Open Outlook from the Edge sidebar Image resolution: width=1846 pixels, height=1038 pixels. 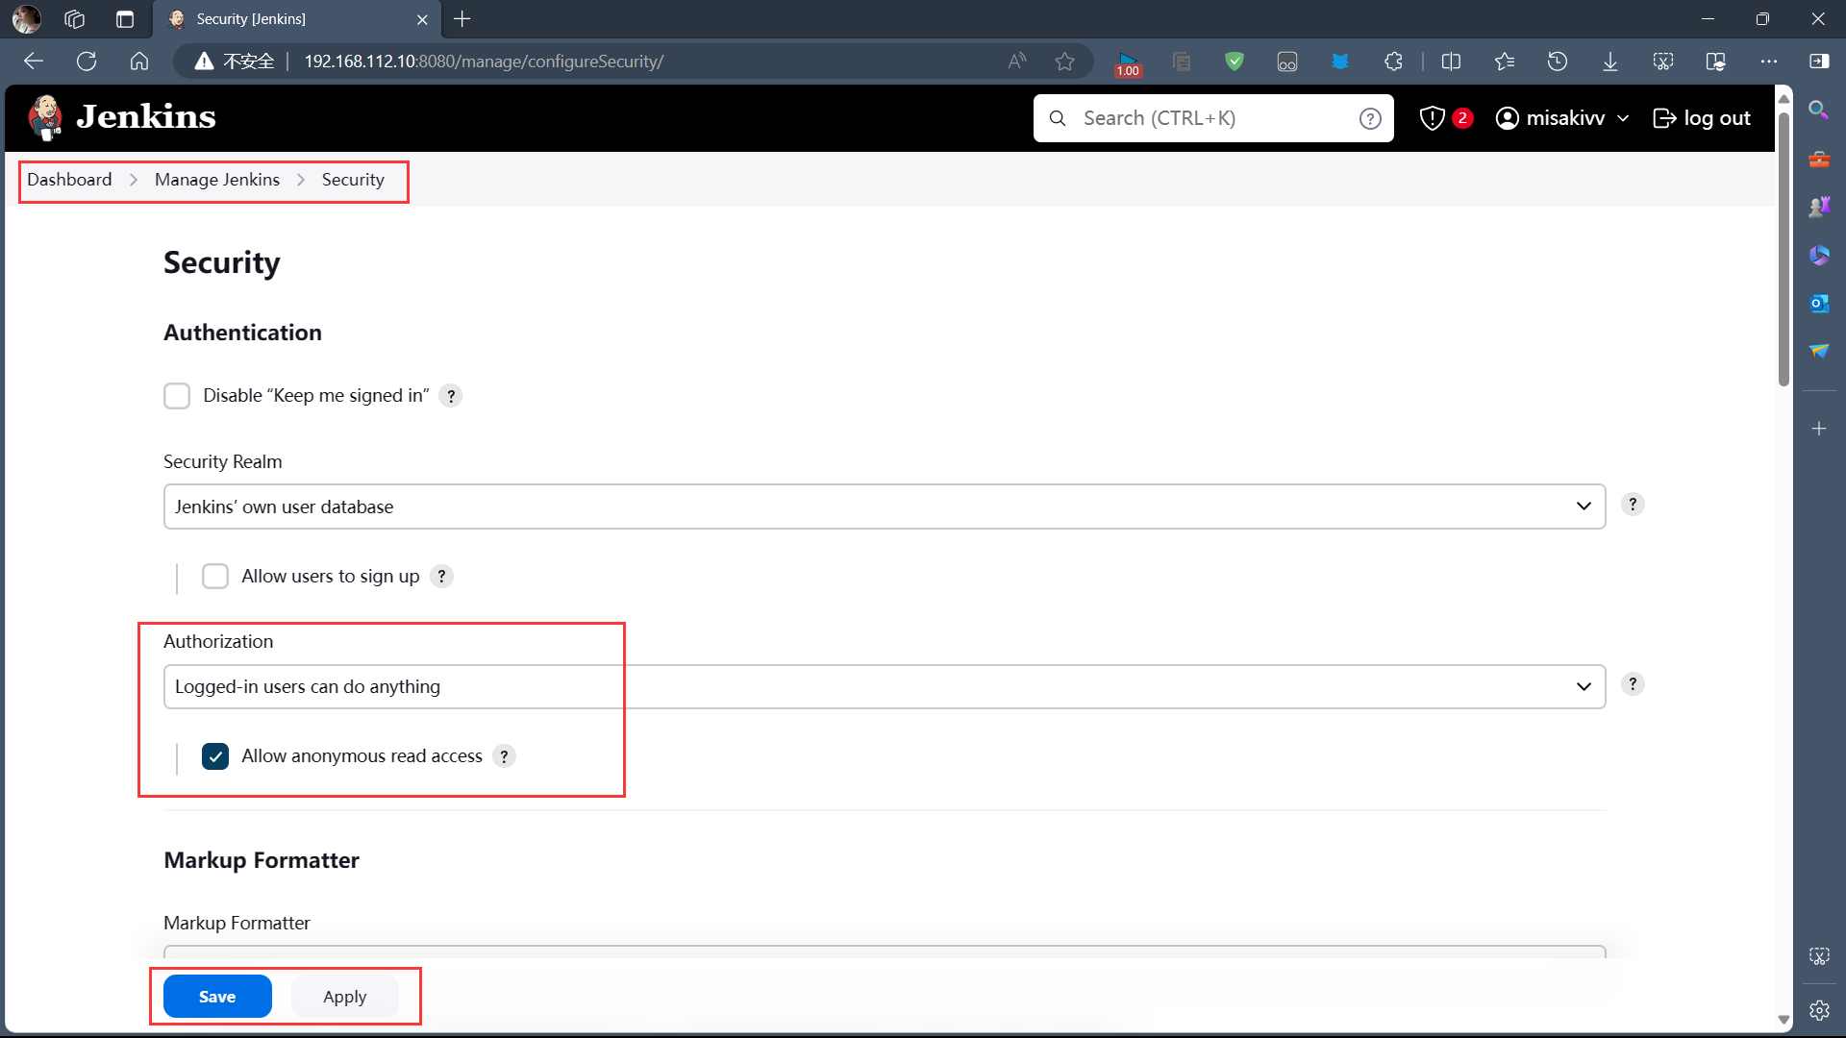1819,303
